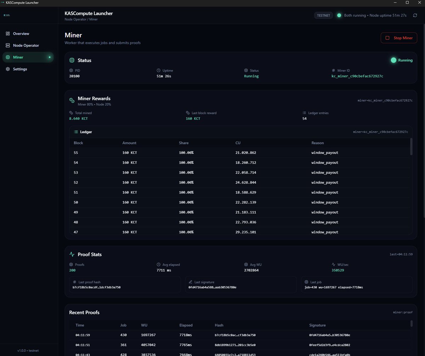Click WU/sec value 350529
The image size is (425, 356).
[x=338, y=270]
